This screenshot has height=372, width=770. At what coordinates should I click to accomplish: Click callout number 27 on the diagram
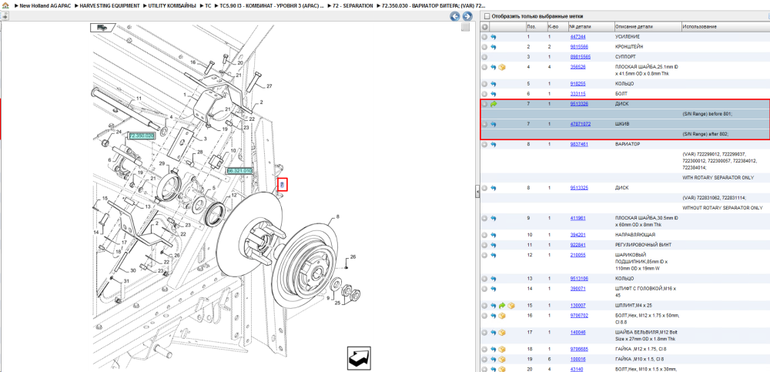[269, 86]
